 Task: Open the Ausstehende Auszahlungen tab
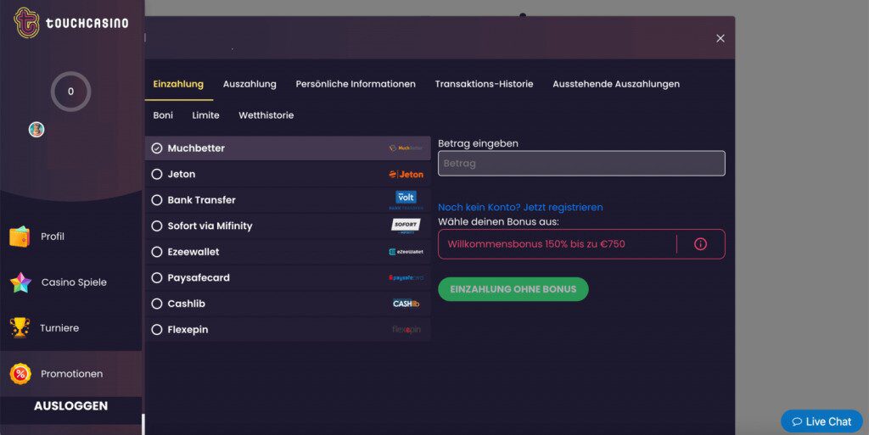[x=616, y=84]
